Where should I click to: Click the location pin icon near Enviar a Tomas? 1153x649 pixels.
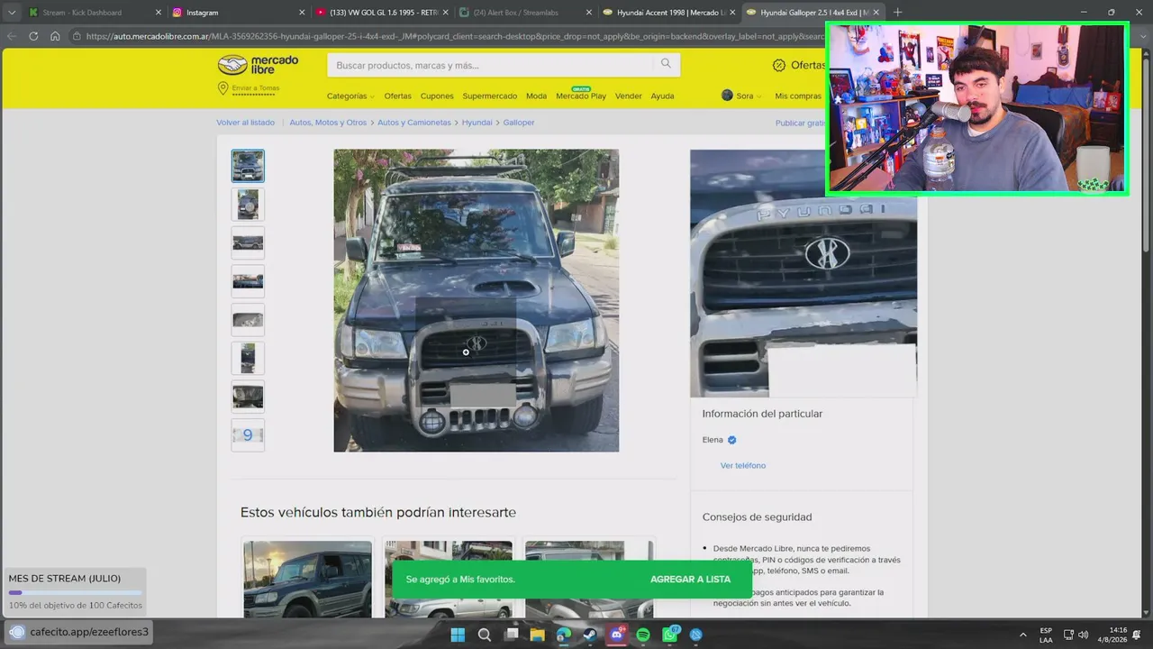(222, 88)
